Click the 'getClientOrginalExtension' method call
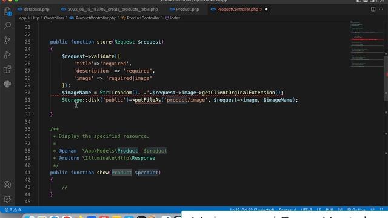388x218 pixels. pos(238,93)
